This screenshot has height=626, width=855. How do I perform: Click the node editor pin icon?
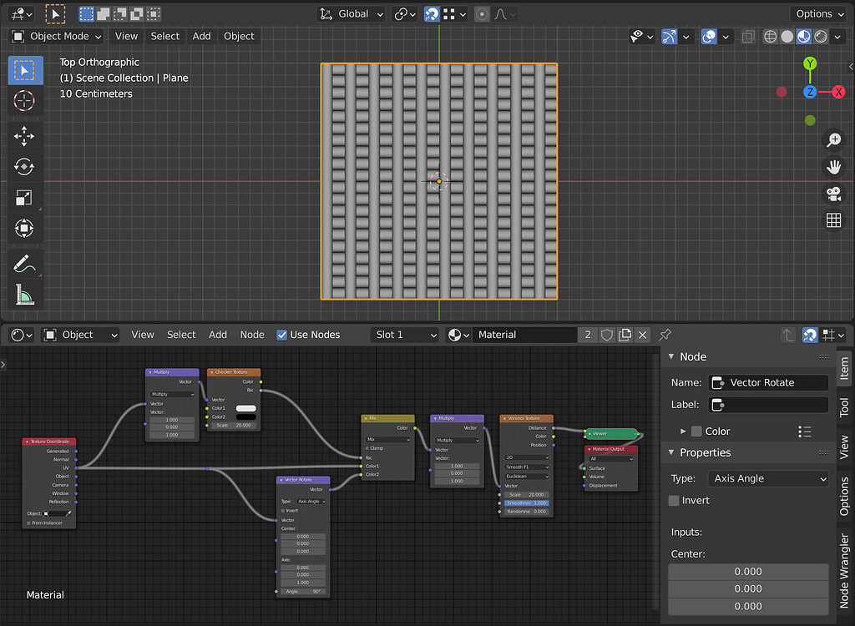(x=665, y=335)
